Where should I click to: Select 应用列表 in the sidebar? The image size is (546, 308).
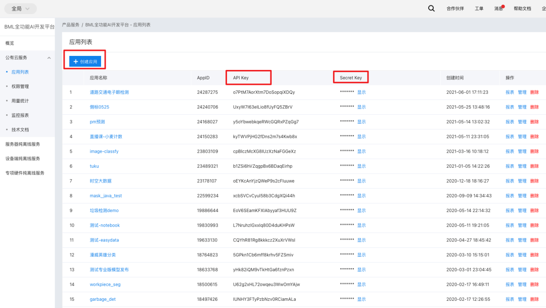click(x=20, y=72)
